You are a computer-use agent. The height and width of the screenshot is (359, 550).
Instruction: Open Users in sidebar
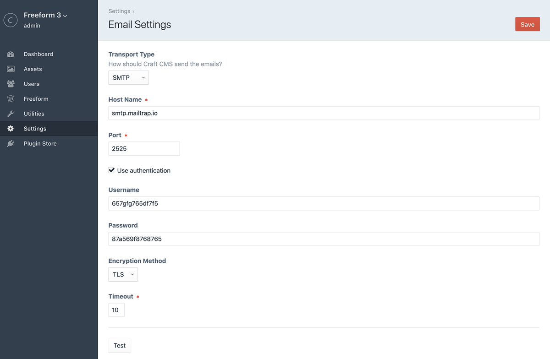(49, 84)
